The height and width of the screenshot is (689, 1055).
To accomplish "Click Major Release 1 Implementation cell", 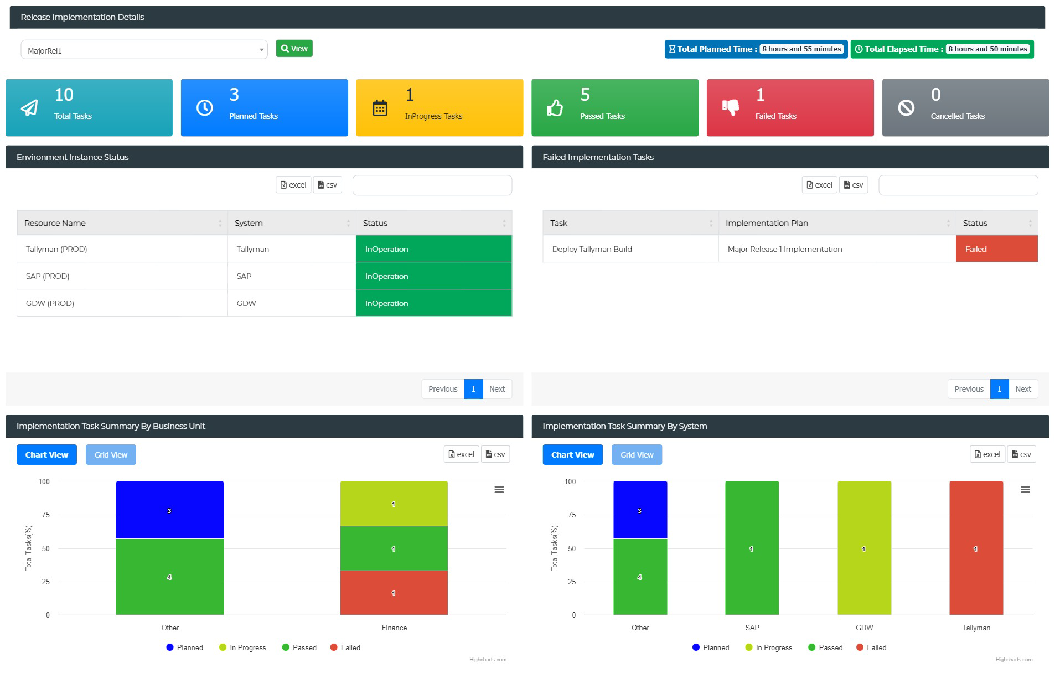I will coord(837,249).
